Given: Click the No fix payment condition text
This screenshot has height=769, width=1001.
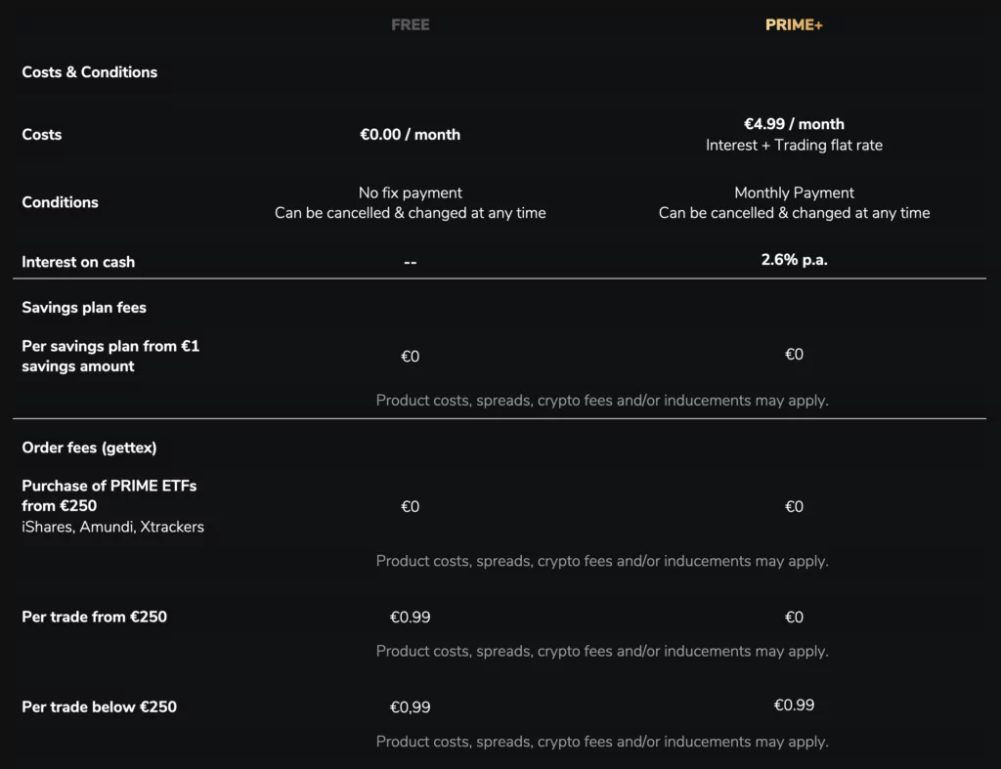Looking at the screenshot, I should click(x=410, y=192).
